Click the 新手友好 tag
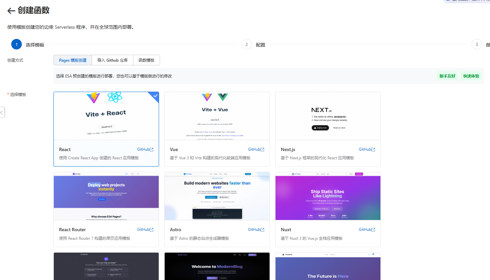Screen dimensions: 490x280 point(447,76)
